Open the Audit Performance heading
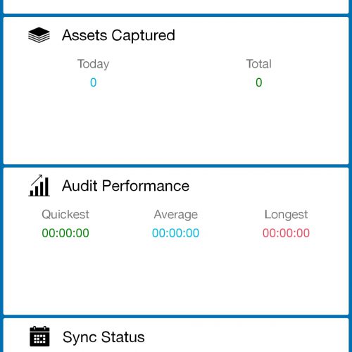Screen dimensions: 352x352 tap(125, 186)
